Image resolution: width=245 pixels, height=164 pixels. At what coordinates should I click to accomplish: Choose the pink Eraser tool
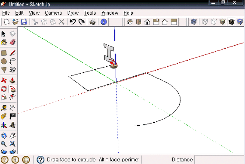(12, 42)
